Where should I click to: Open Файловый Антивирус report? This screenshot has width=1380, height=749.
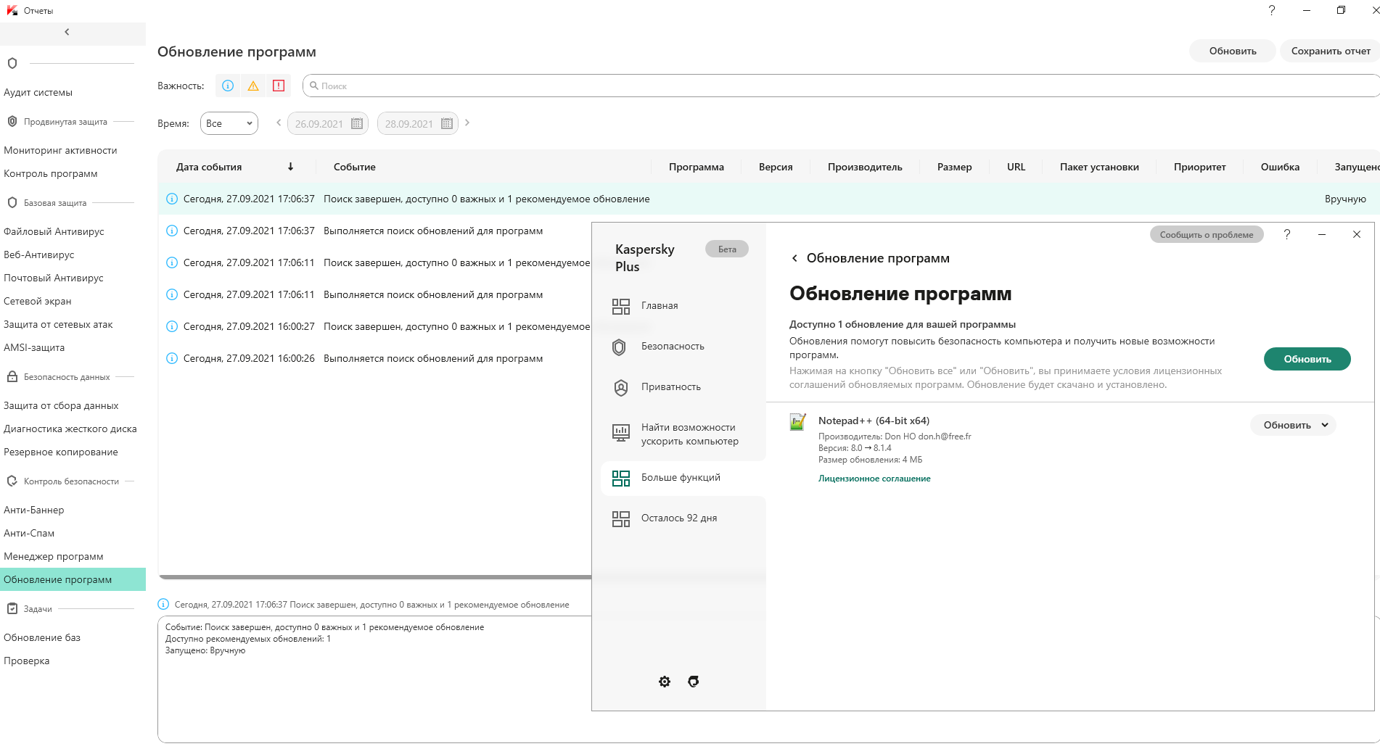tap(54, 231)
